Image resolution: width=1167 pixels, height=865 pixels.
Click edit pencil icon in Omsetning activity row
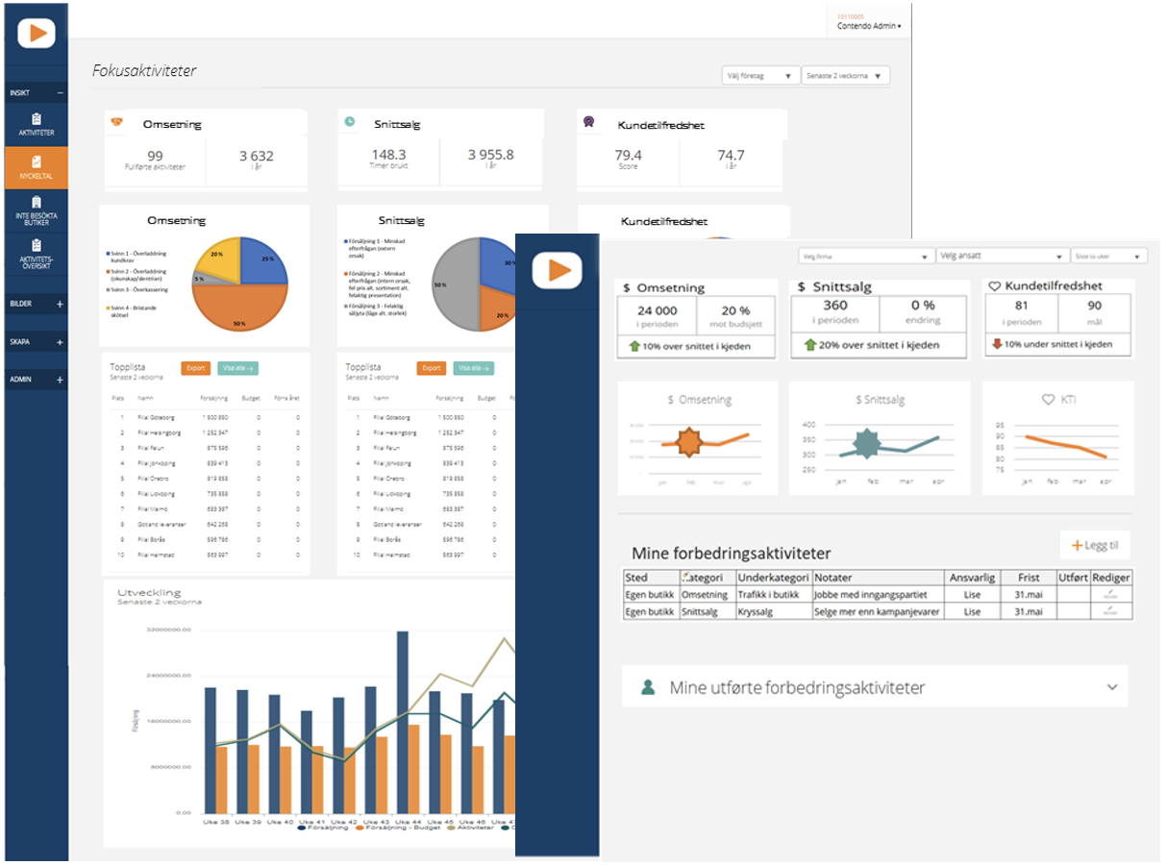(1111, 595)
